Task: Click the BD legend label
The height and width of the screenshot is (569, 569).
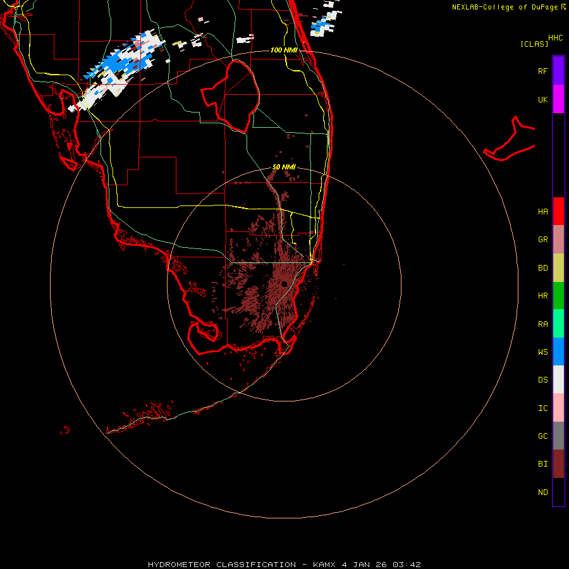Action: 542,268
